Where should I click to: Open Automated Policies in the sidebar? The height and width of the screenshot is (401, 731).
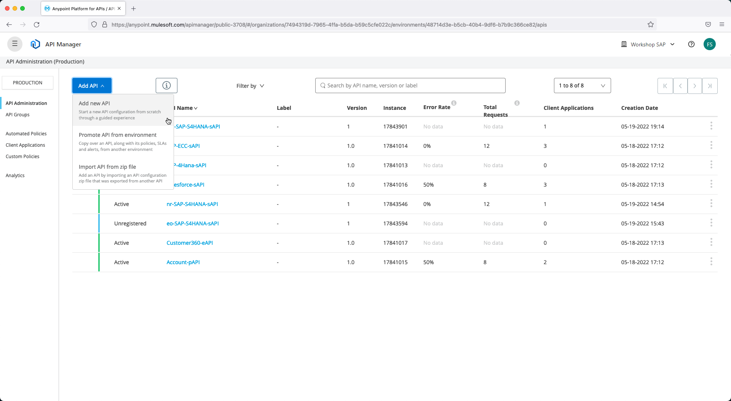(x=26, y=133)
